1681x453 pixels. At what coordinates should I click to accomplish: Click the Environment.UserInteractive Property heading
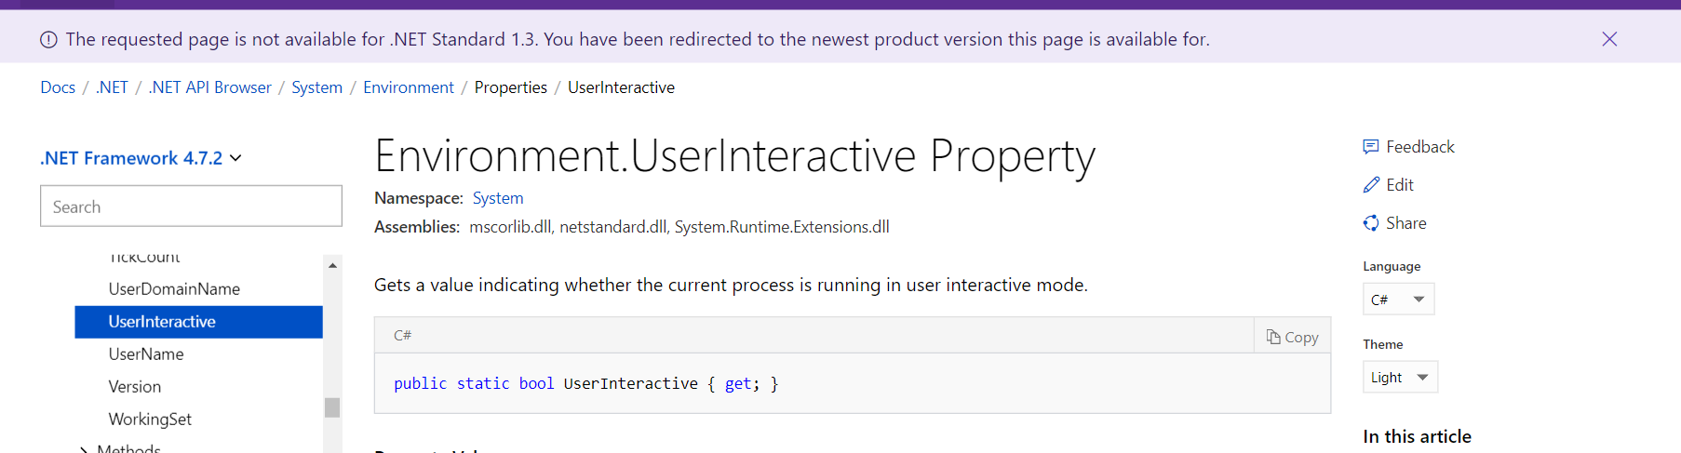[734, 155]
